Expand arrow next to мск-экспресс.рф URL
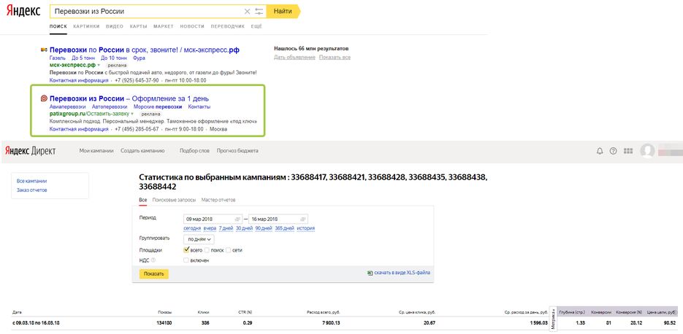Image resolution: width=683 pixels, height=334 pixels. click(x=99, y=65)
